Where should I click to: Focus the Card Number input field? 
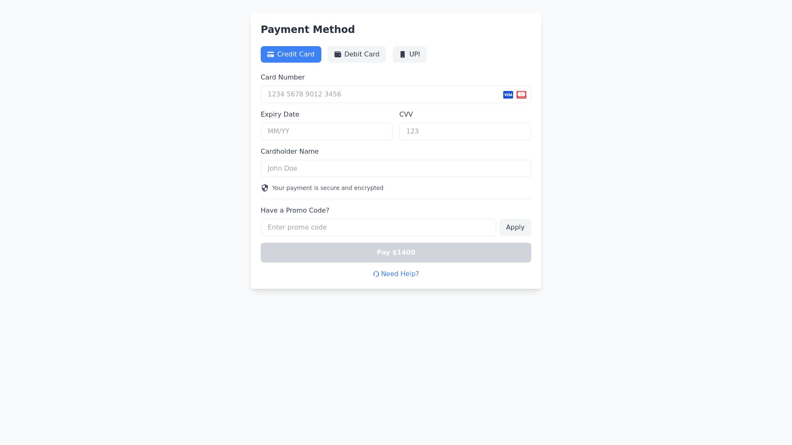pyautogui.click(x=379, y=94)
